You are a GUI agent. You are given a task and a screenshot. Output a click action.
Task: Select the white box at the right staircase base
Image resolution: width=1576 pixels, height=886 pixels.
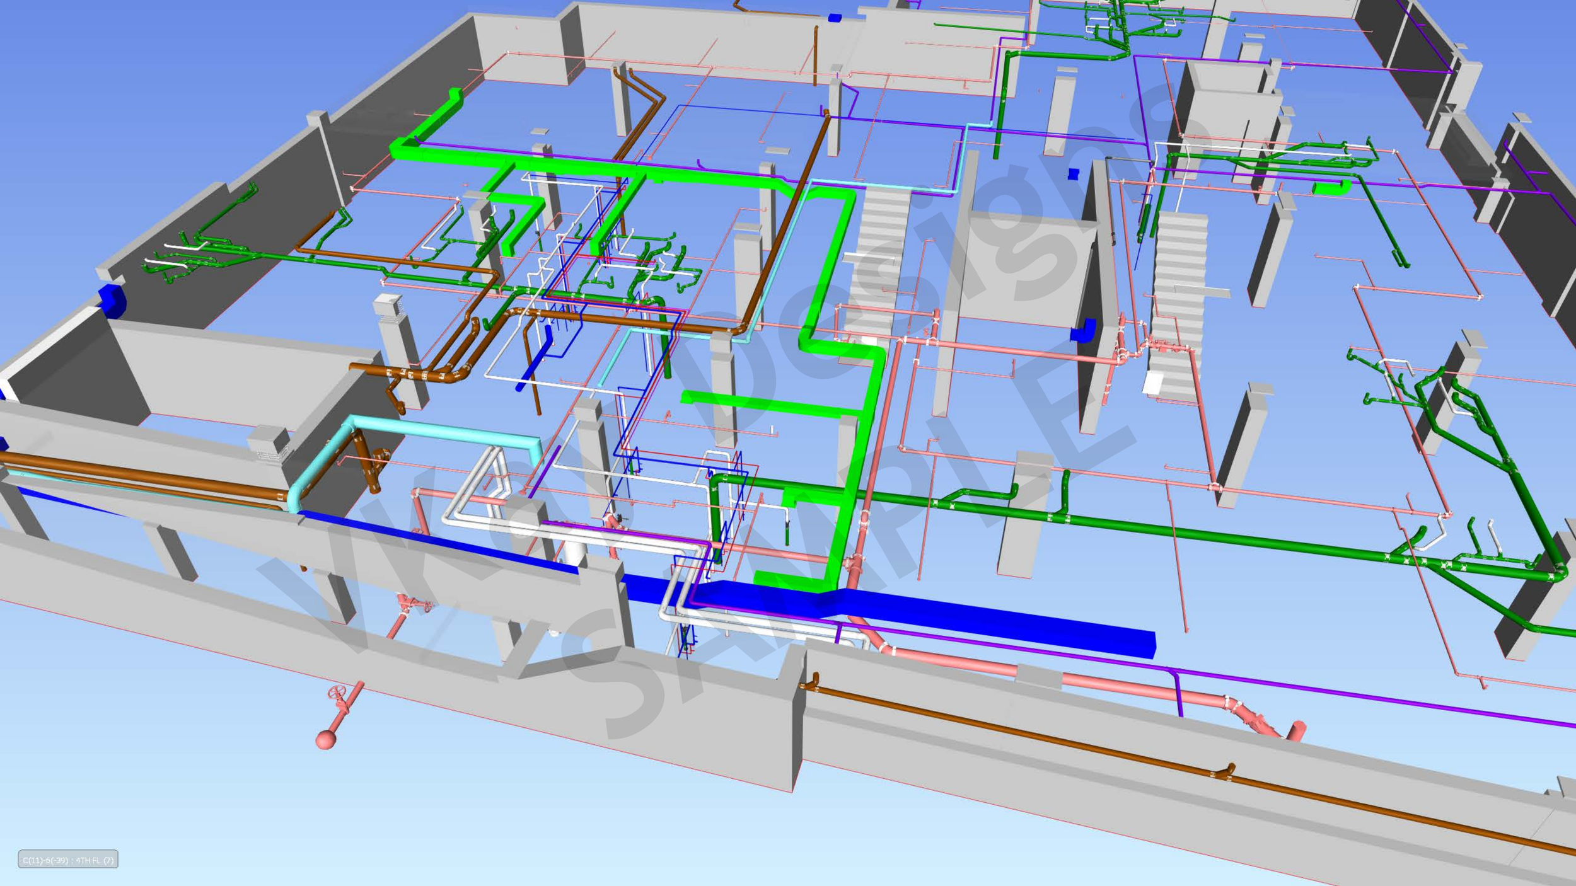(1153, 382)
